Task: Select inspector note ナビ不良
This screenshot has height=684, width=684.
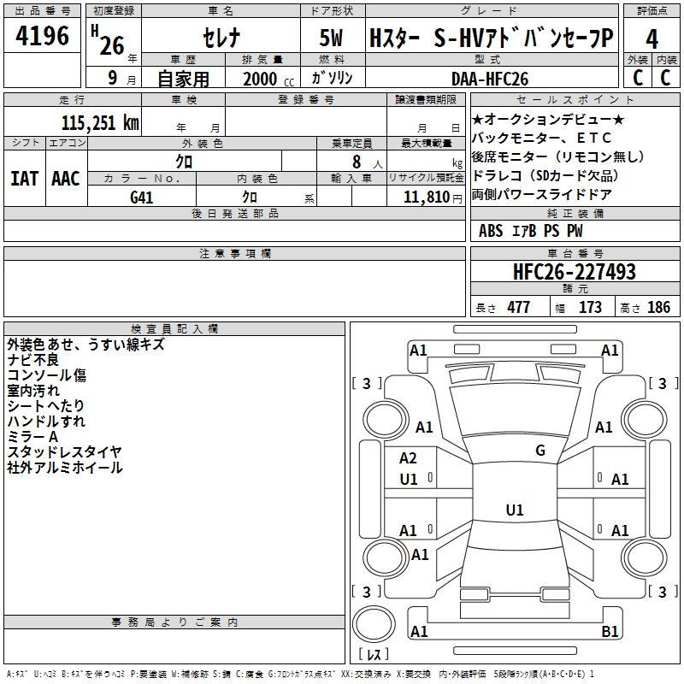Action: click(33, 360)
